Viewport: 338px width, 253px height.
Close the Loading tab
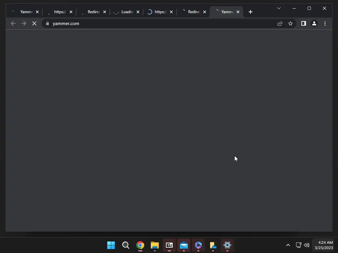click(138, 12)
